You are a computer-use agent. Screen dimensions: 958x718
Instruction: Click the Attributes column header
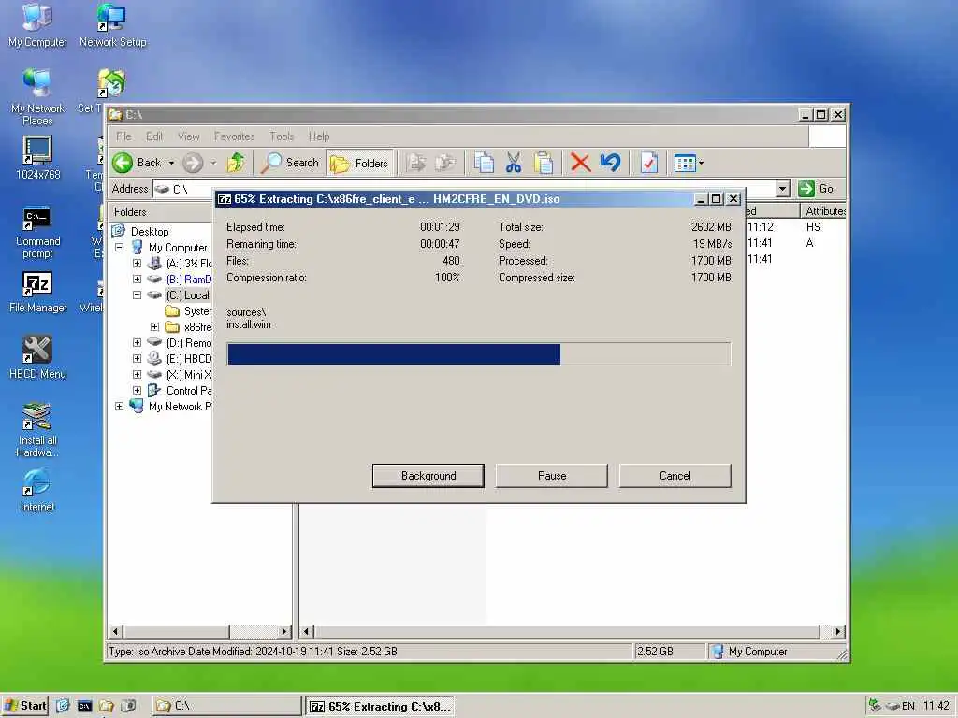click(823, 210)
